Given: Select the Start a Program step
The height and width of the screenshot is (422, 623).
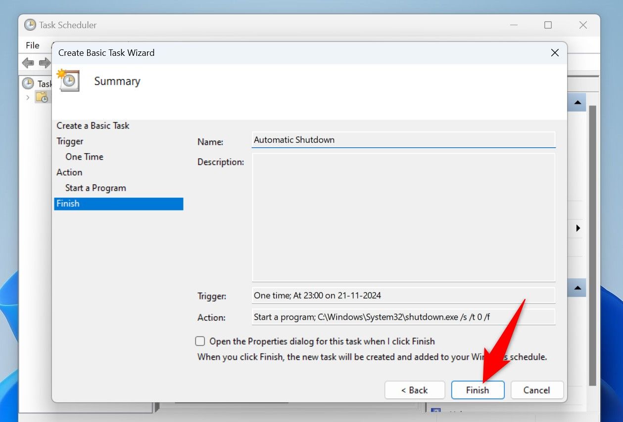Looking at the screenshot, I should (x=96, y=188).
